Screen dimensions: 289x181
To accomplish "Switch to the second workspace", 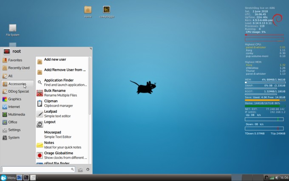I will tap(247, 178).
